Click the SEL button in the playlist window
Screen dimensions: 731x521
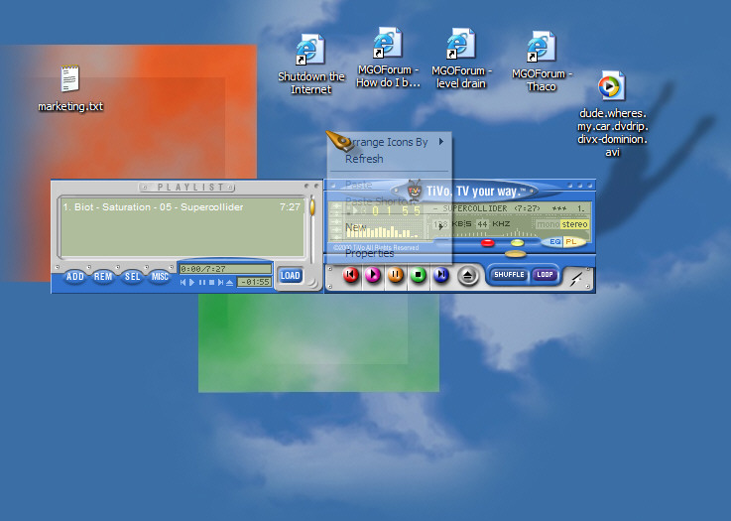pyautogui.click(x=132, y=277)
